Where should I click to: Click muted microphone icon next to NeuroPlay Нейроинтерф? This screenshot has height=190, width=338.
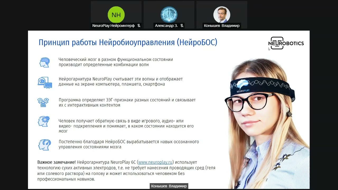pyautogui.click(x=139, y=26)
